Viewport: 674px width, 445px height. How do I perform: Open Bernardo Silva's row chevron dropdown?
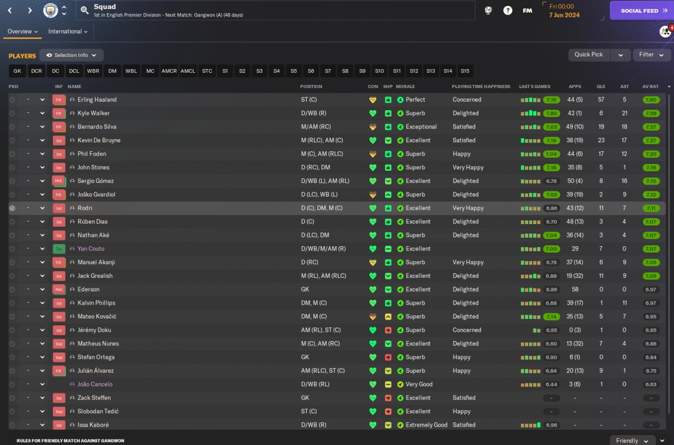point(43,127)
